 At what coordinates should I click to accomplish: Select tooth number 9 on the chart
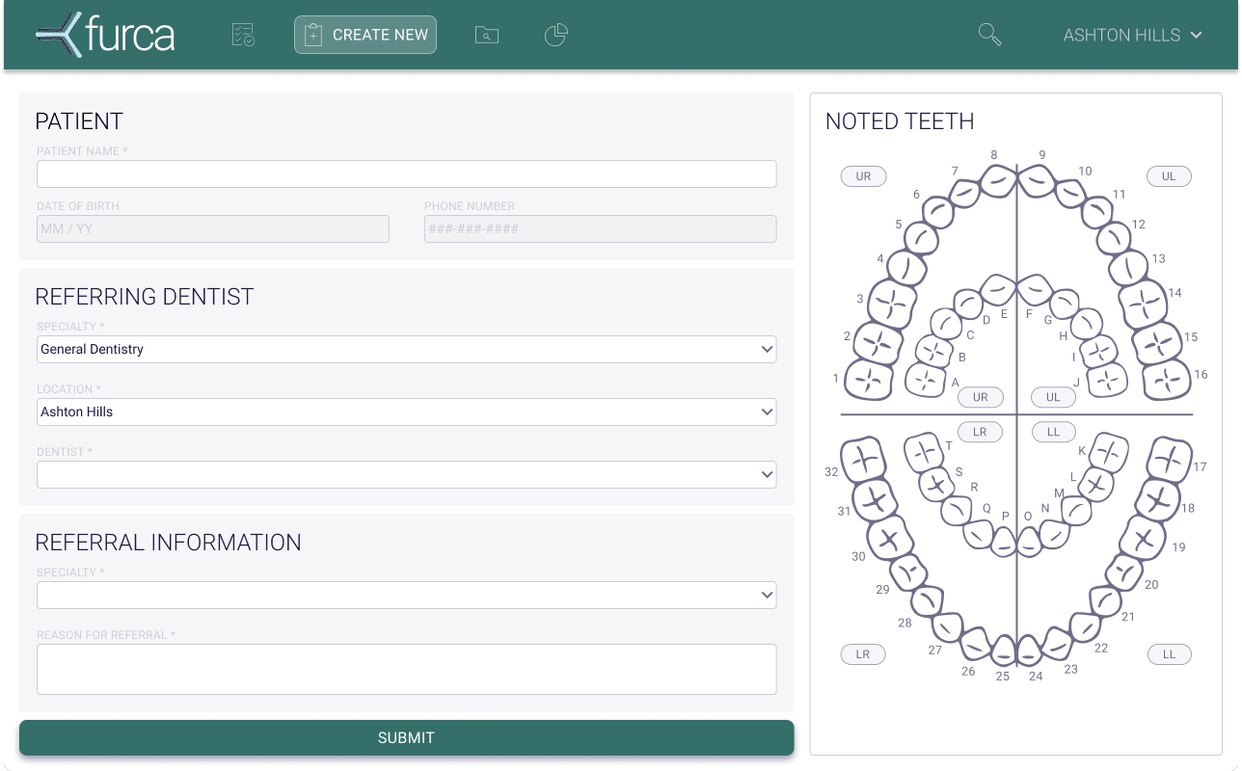[x=1037, y=181]
